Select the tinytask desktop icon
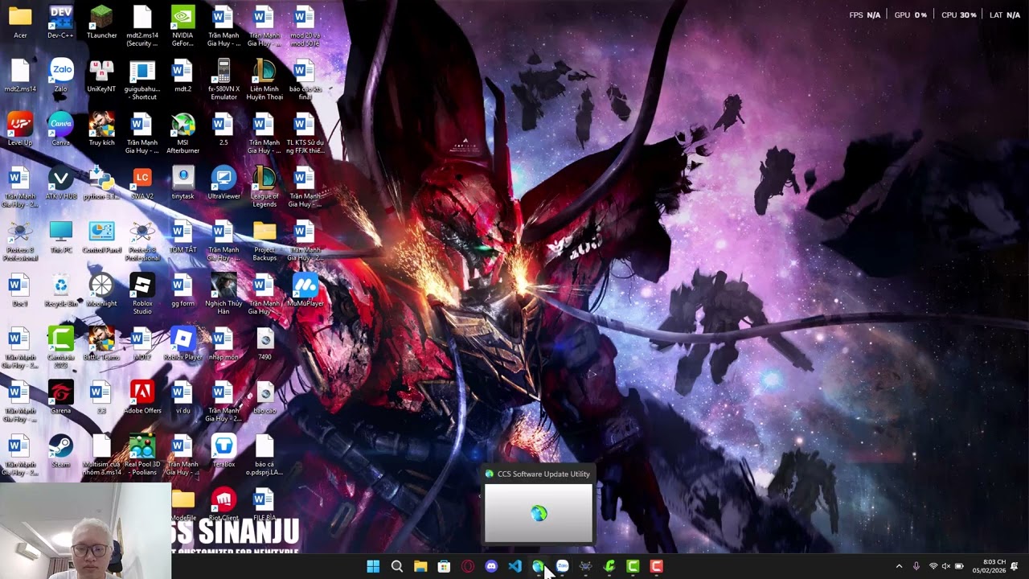Image resolution: width=1029 pixels, height=579 pixels. 182,183
